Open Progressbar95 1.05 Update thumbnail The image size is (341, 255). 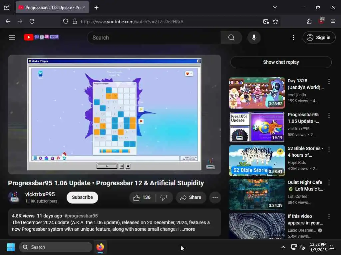pyautogui.click(x=257, y=127)
